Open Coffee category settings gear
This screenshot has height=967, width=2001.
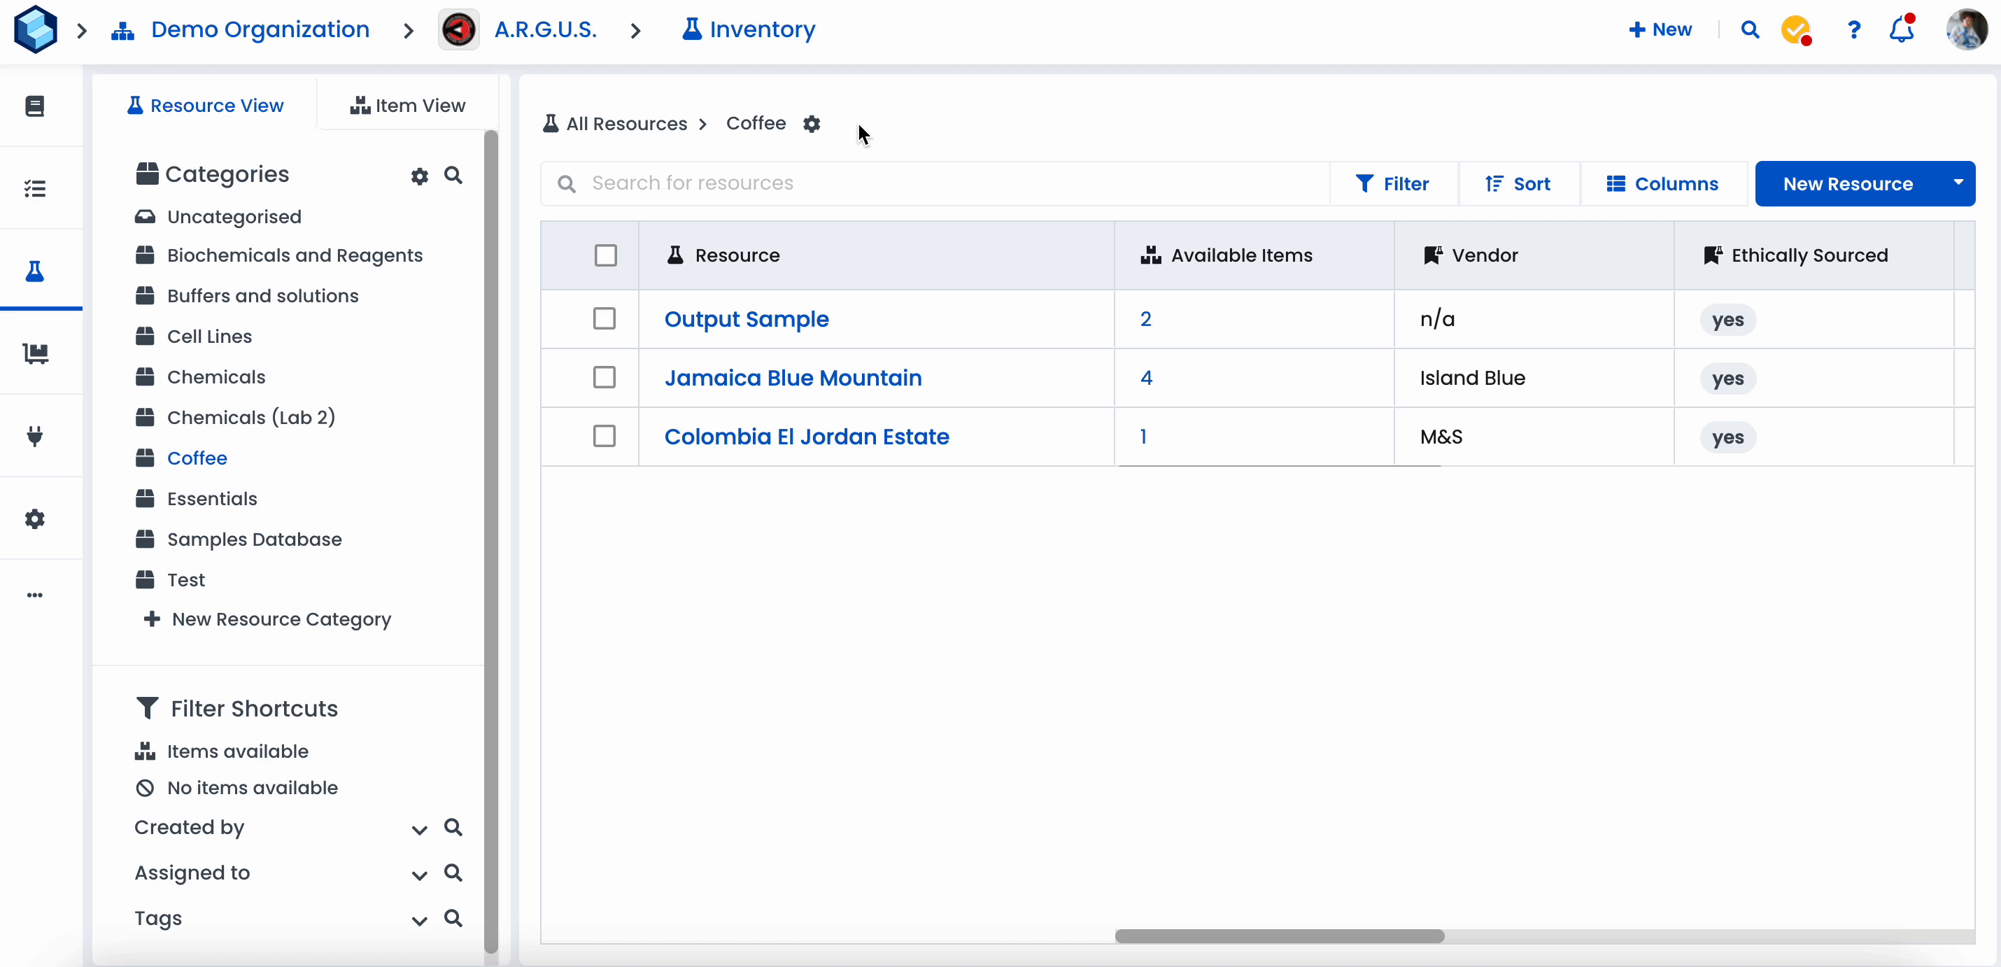coord(811,123)
